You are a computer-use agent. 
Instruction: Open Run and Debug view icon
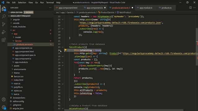click(x=4, y=32)
